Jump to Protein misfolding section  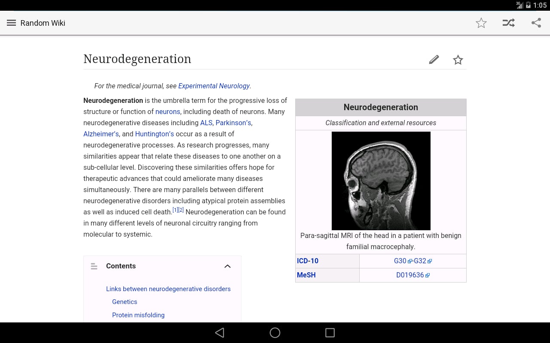138,315
